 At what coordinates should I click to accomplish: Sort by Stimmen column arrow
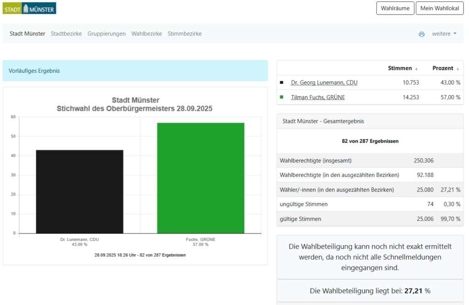(x=416, y=69)
